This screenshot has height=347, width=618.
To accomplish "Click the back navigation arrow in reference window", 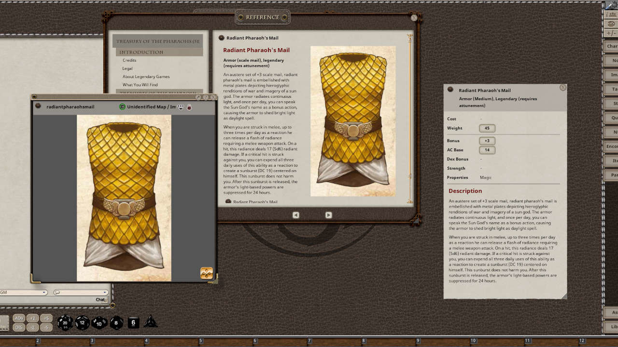I will [x=295, y=215].
